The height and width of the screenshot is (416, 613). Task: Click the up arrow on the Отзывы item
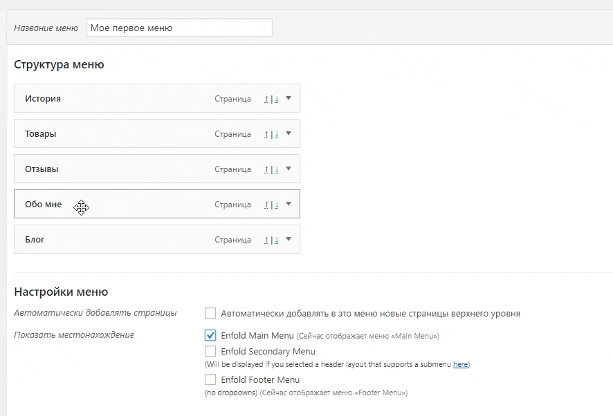pyautogui.click(x=266, y=169)
